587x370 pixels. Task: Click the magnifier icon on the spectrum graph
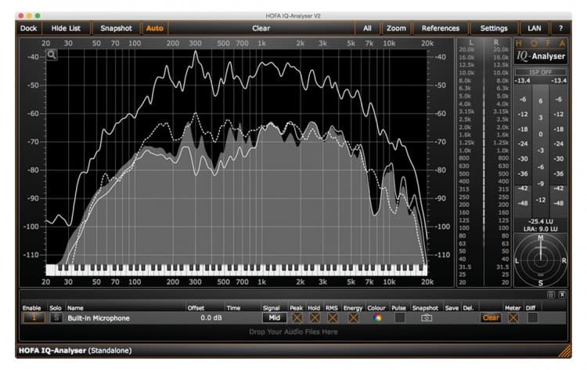pos(52,55)
